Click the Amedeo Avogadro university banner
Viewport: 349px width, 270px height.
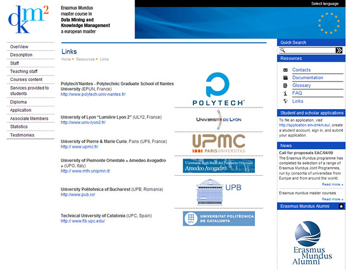coord(219,165)
